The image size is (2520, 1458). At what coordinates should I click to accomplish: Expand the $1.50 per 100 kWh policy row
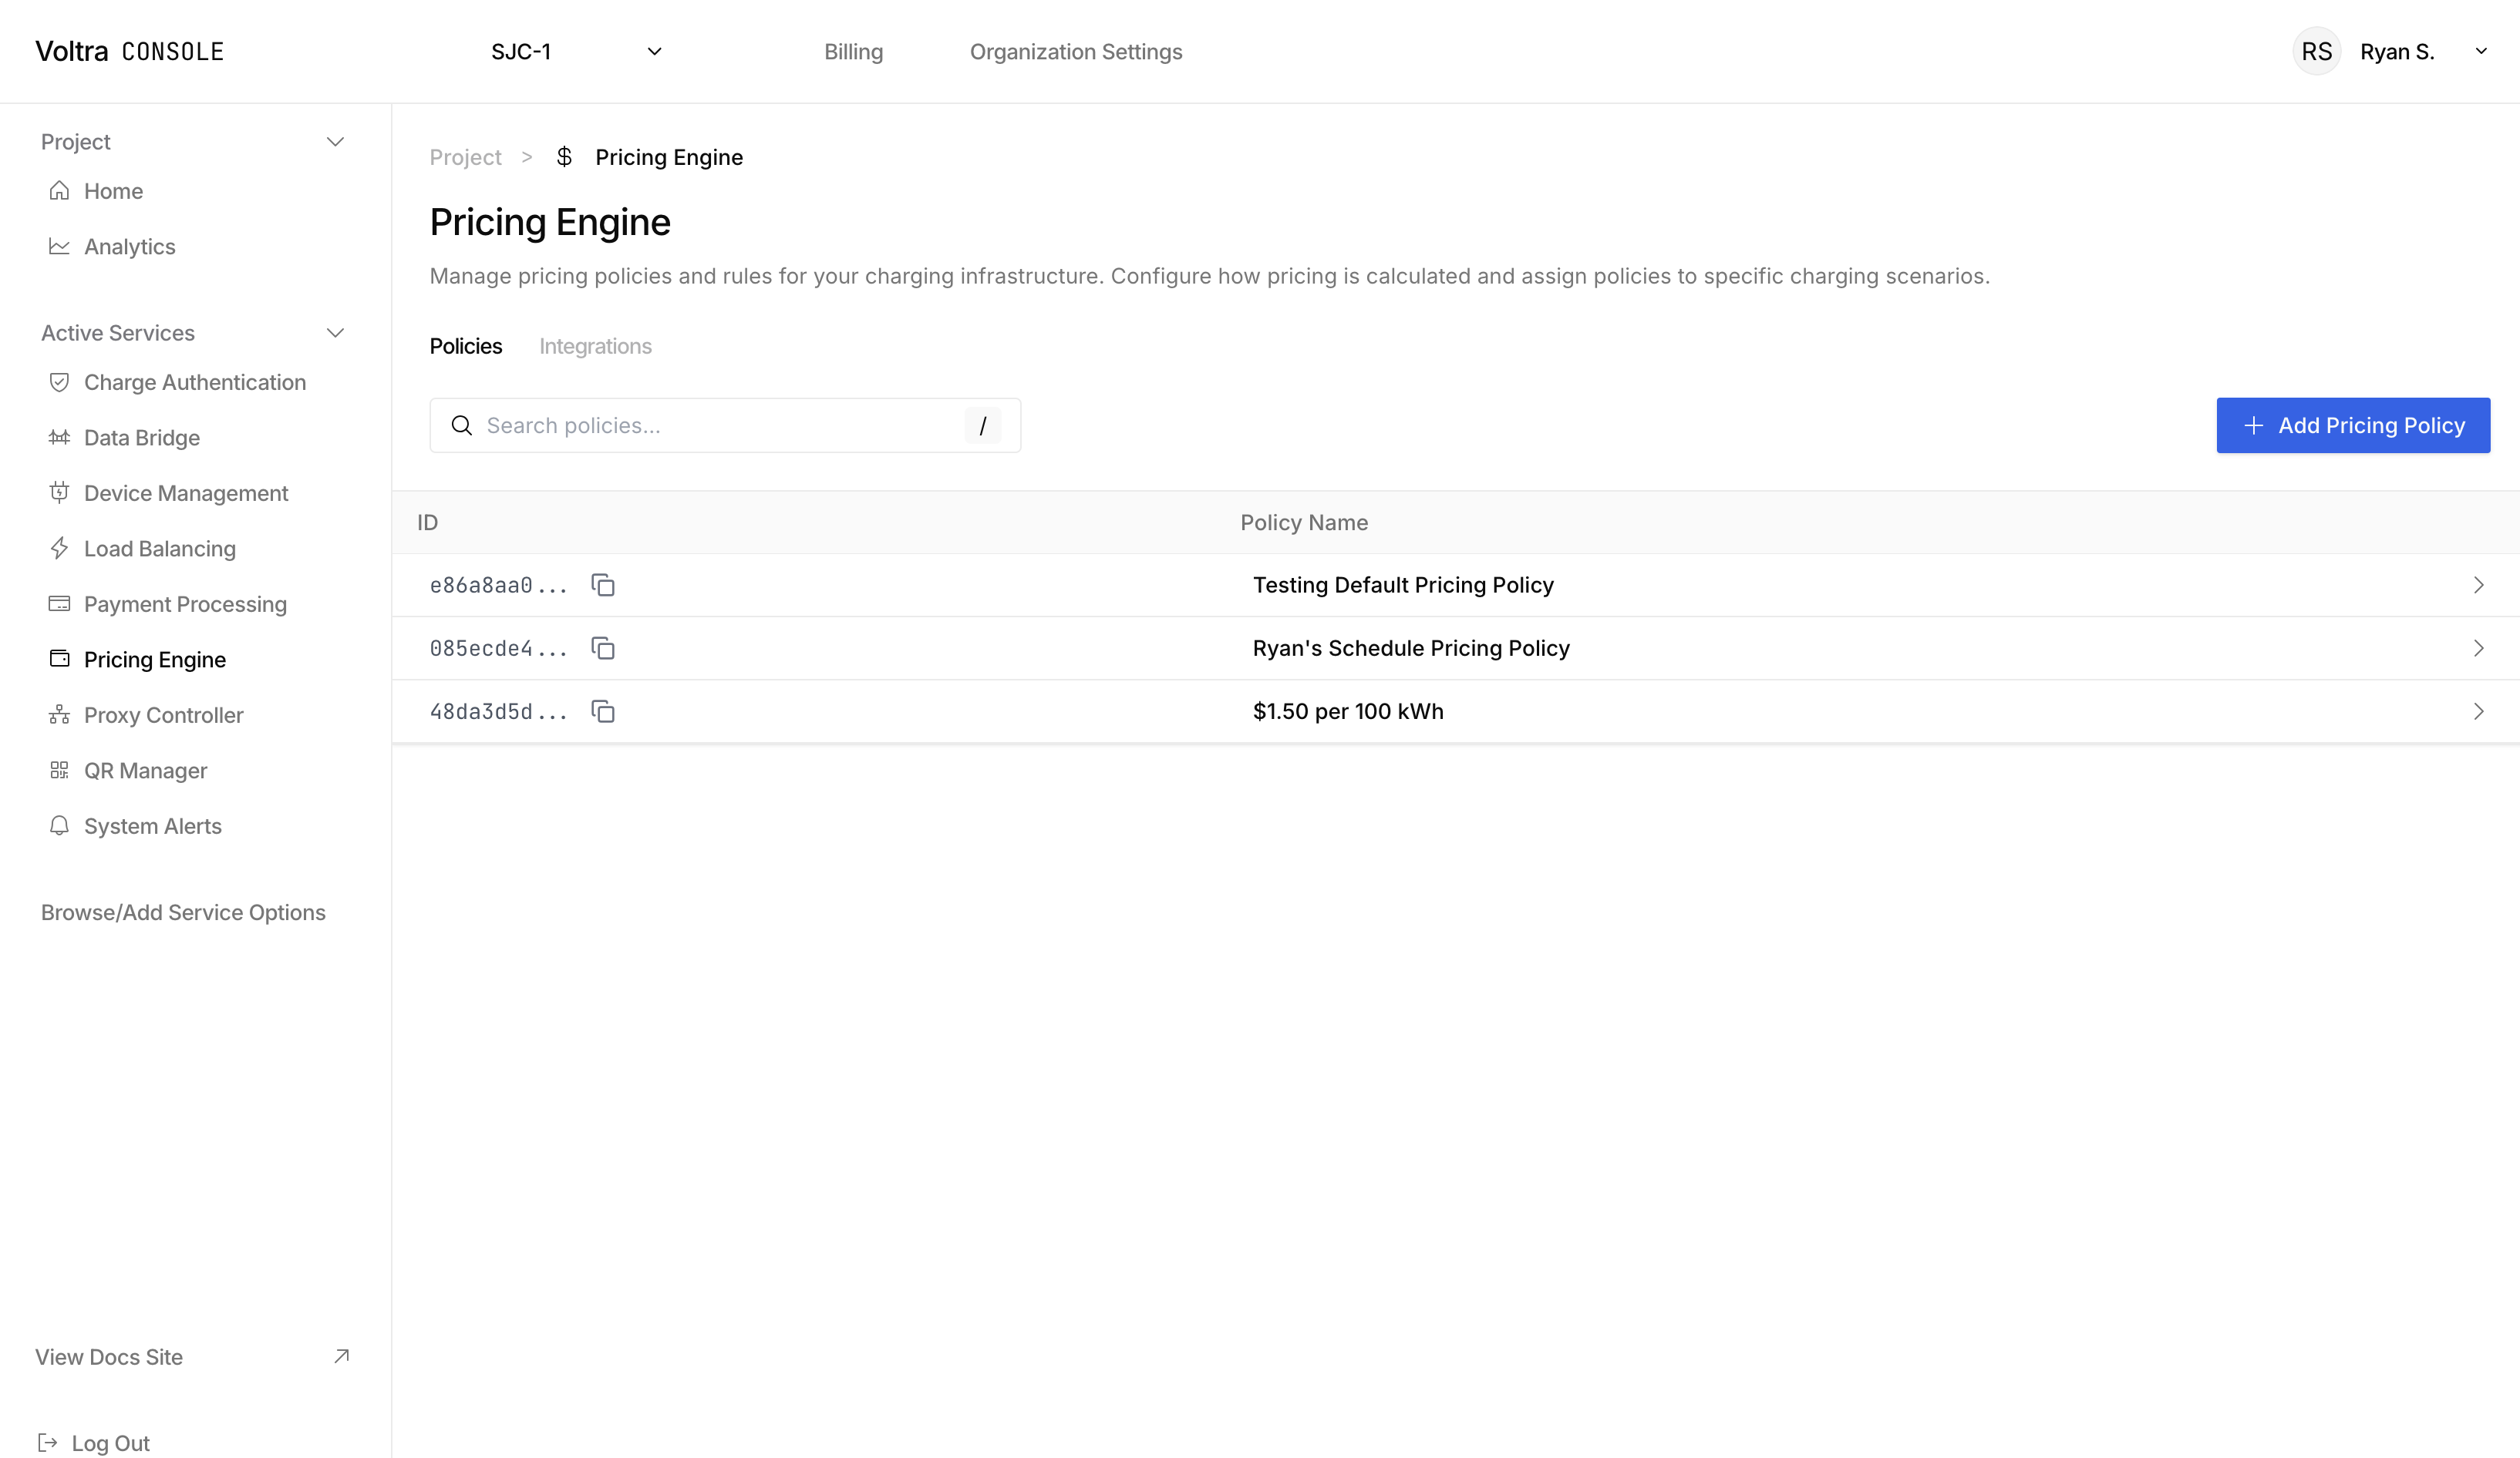point(2478,711)
